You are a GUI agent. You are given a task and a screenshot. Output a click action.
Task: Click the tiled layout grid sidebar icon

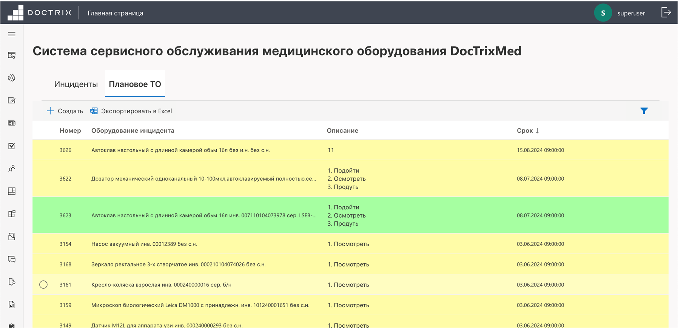12,191
